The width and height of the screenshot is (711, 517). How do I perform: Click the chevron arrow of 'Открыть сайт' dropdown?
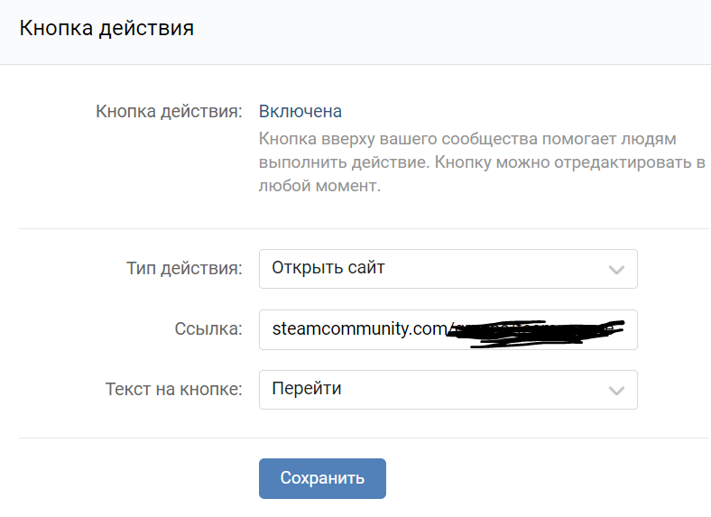[x=616, y=270]
